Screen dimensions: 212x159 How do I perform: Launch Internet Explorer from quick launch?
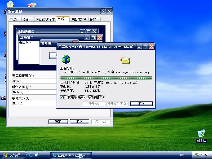(31, 155)
